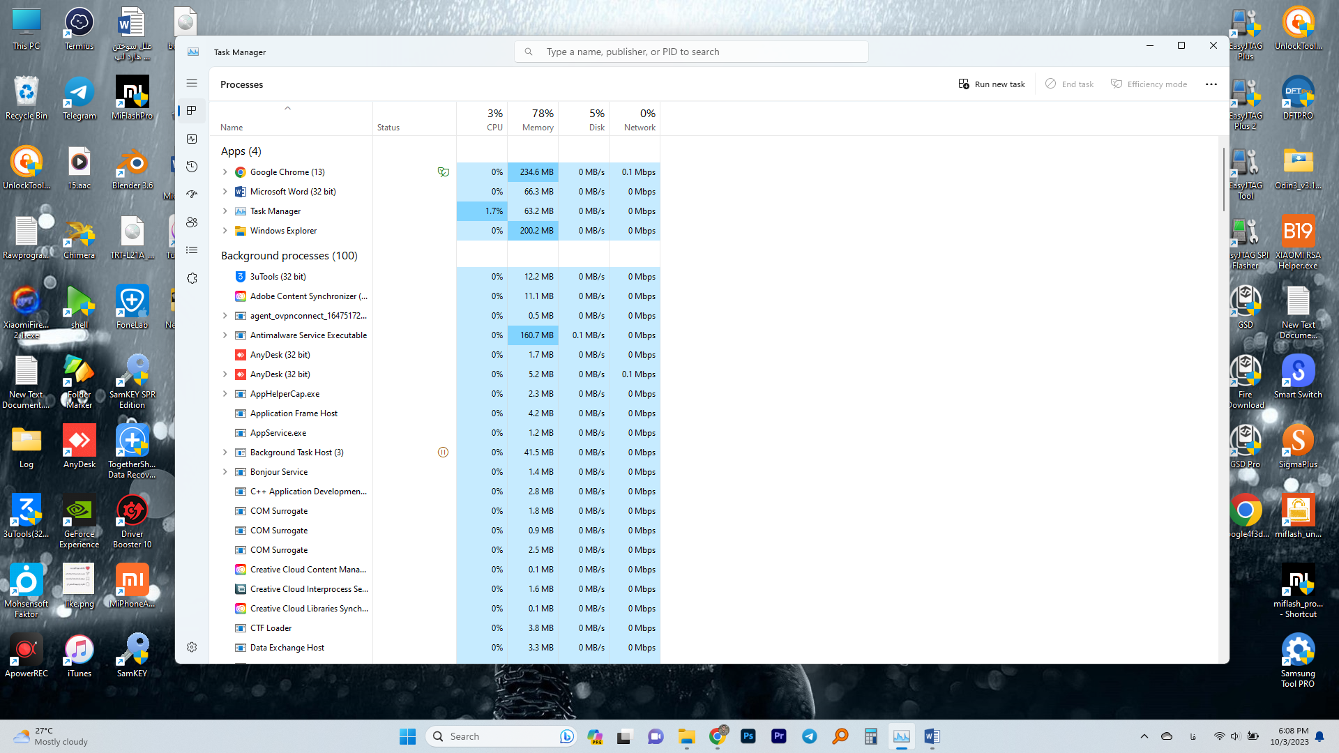This screenshot has height=753, width=1339.
Task: Click Run new task button
Action: (x=992, y=84)
